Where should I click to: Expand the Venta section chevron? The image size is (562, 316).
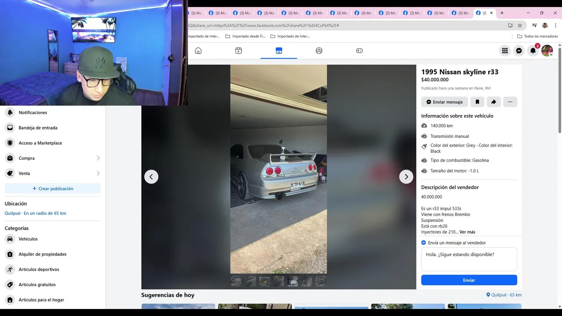(x=98, y=173)
